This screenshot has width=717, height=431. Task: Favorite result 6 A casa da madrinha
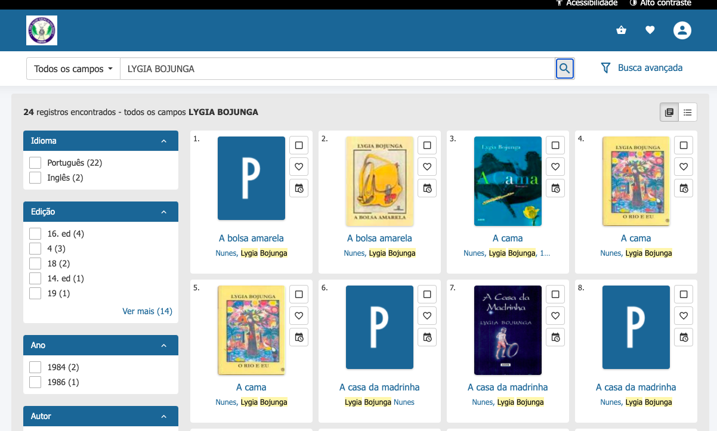[x=427, y=315]
